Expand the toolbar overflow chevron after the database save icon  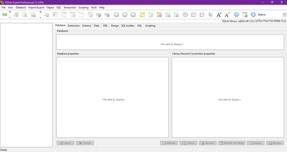point(40,12)
